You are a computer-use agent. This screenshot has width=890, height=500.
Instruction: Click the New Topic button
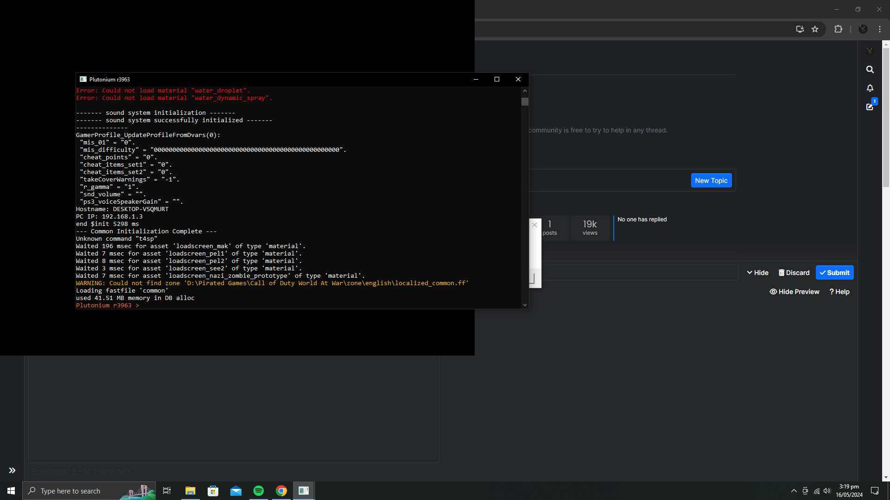[x=711, y=181]
